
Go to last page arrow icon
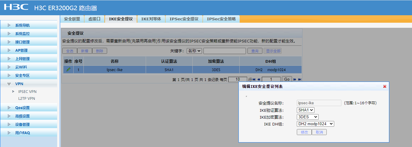click(300, 79)
